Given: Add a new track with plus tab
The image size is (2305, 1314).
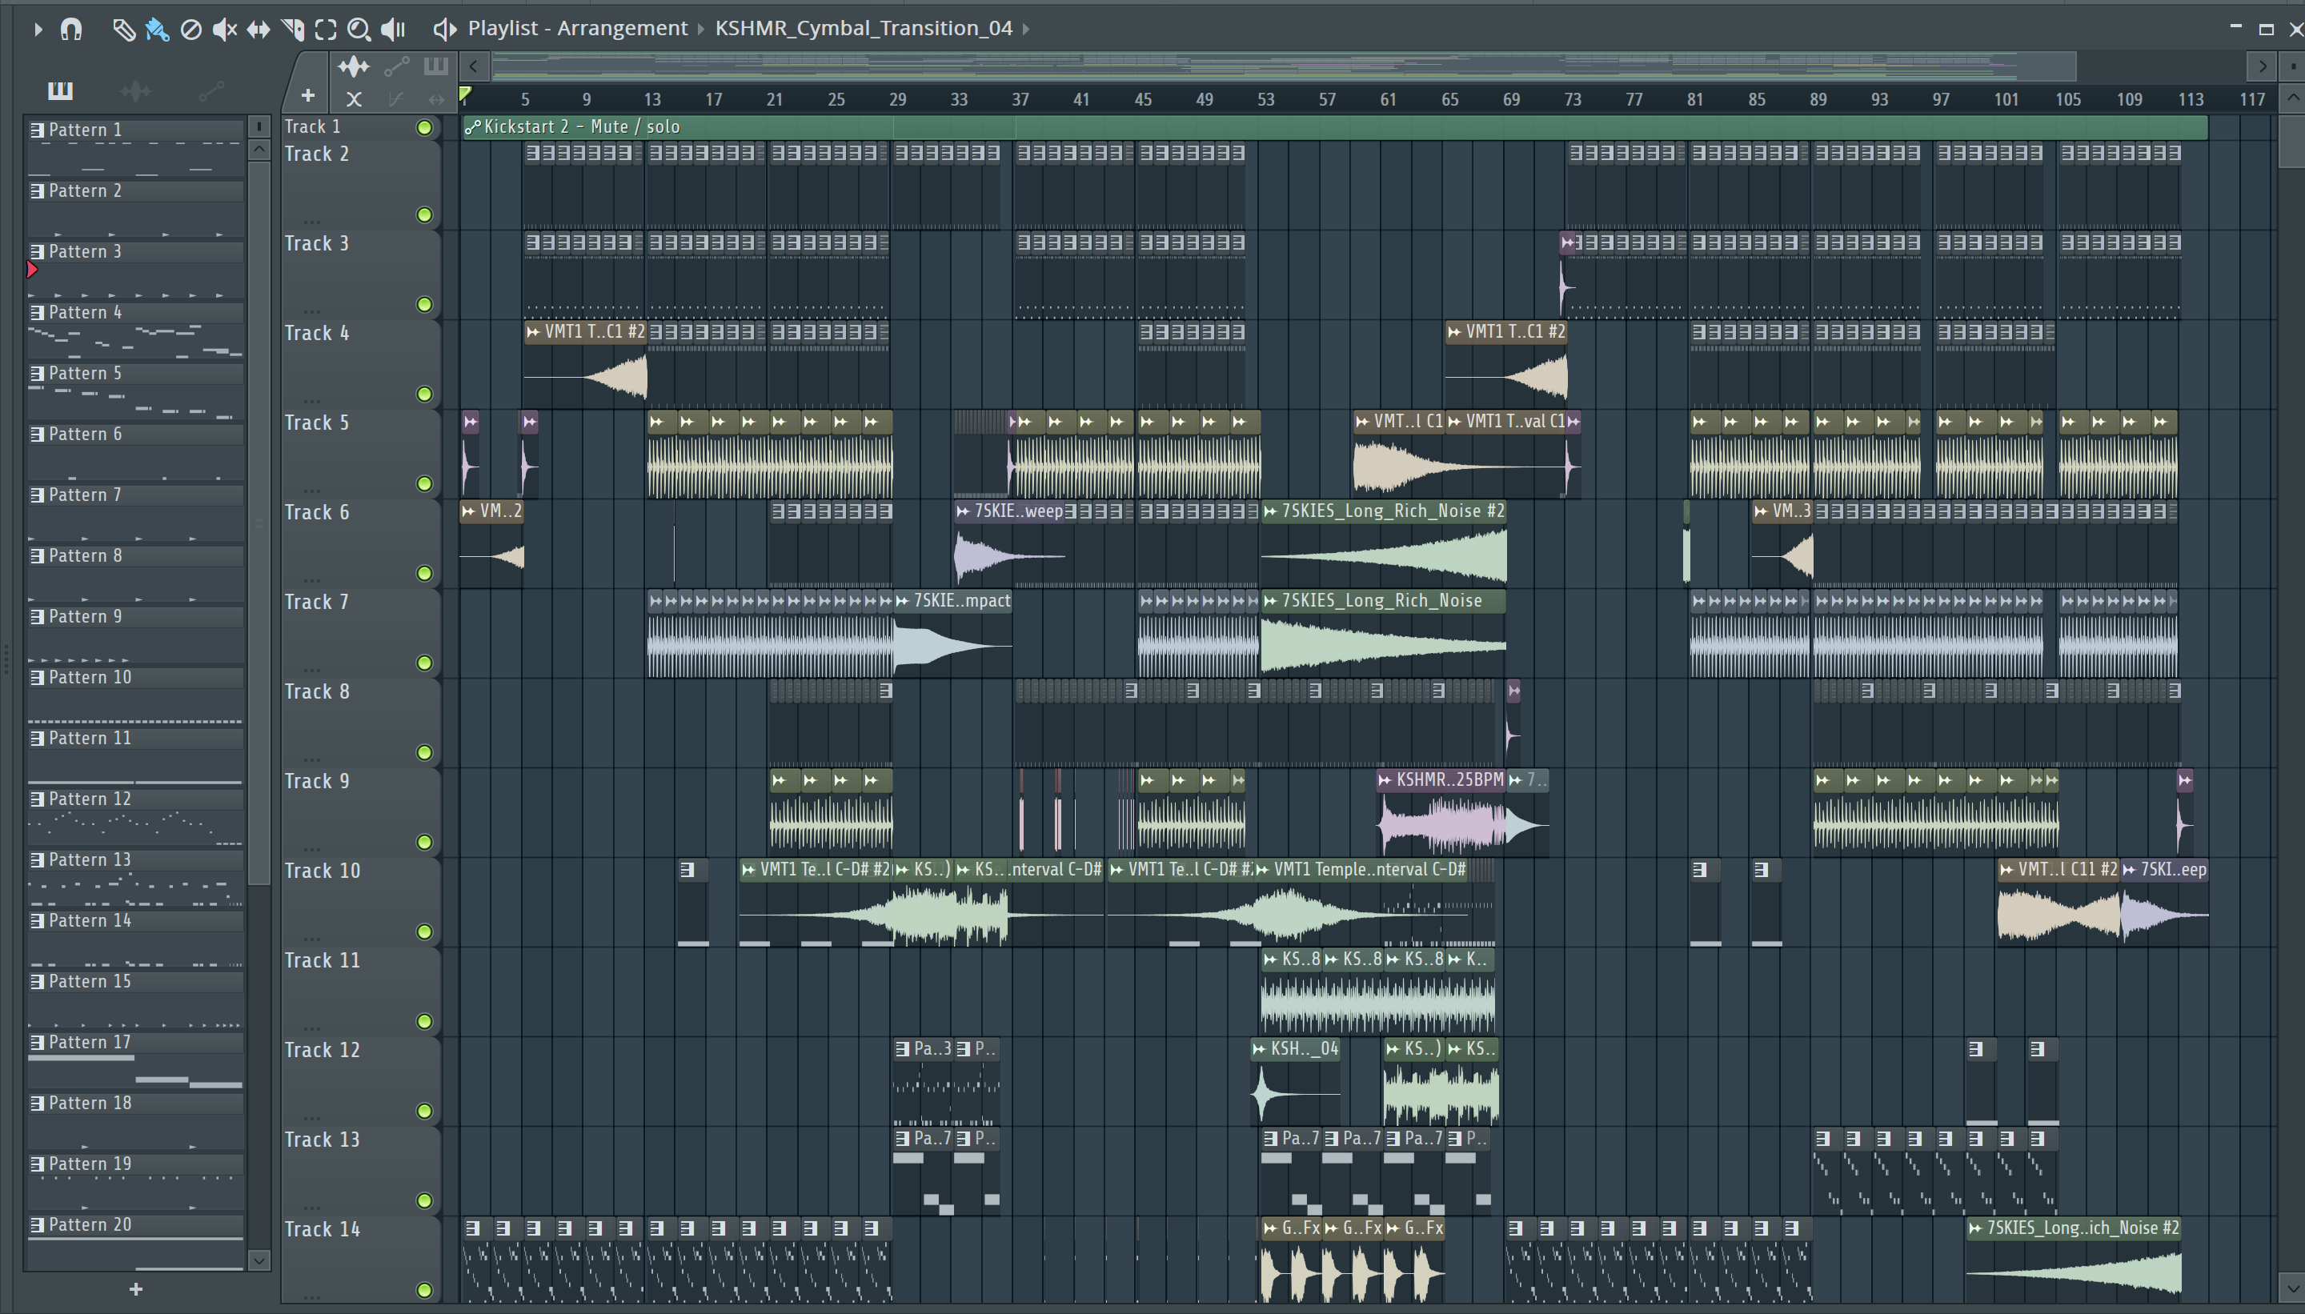Looking at the screenshot, I should pyautogui.click(x=308, y=96).
